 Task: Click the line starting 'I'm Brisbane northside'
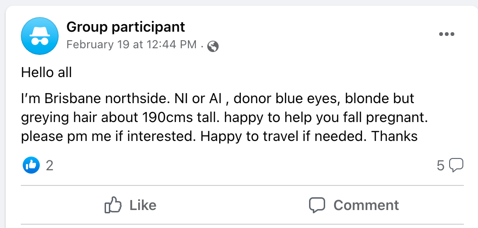coord(218,99)
